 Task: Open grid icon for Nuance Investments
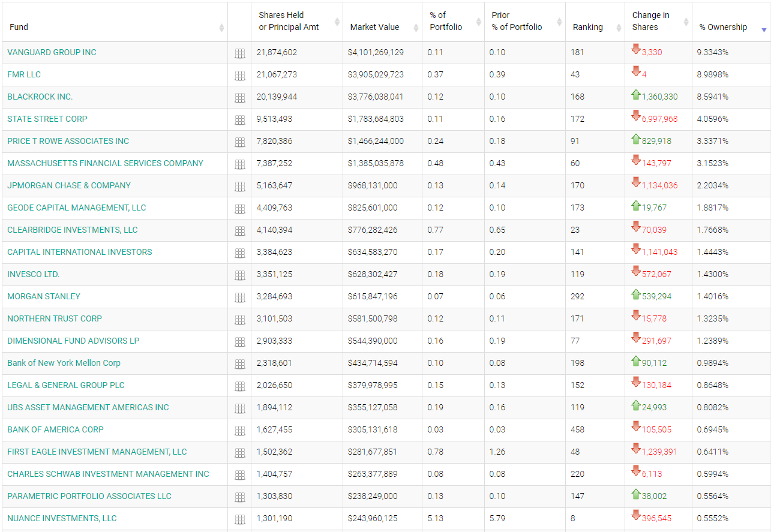[240, 519]
